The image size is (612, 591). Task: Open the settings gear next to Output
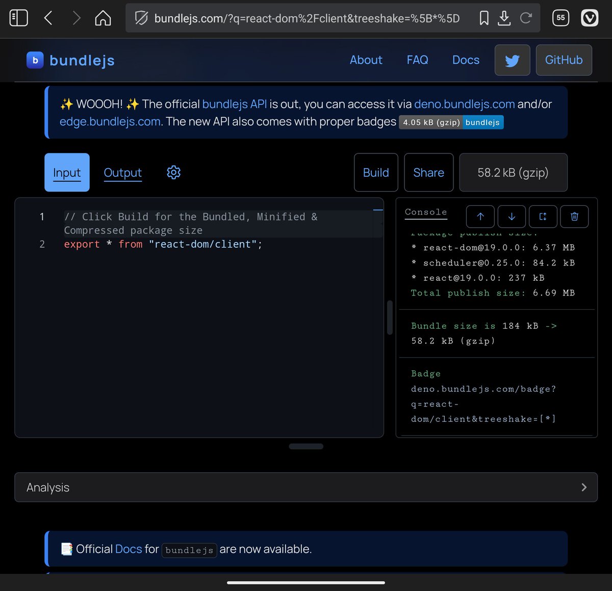tap(173, 172)
